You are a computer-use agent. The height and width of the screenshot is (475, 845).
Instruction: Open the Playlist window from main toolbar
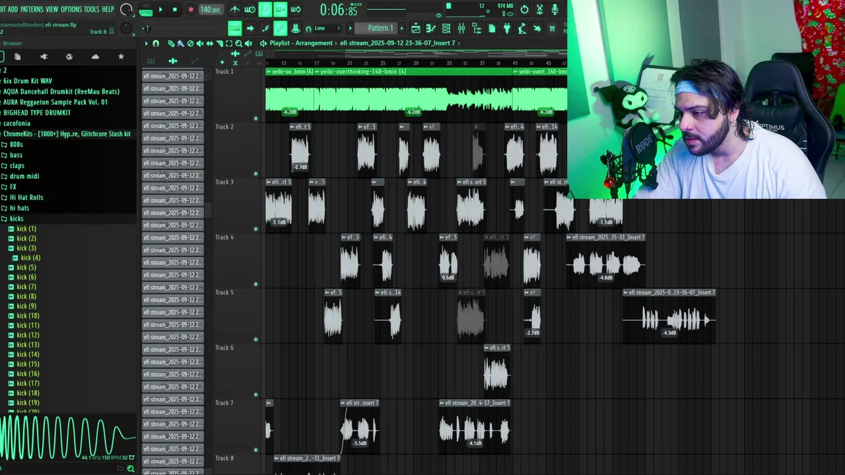pyautogui.click(x=415, y=28)
